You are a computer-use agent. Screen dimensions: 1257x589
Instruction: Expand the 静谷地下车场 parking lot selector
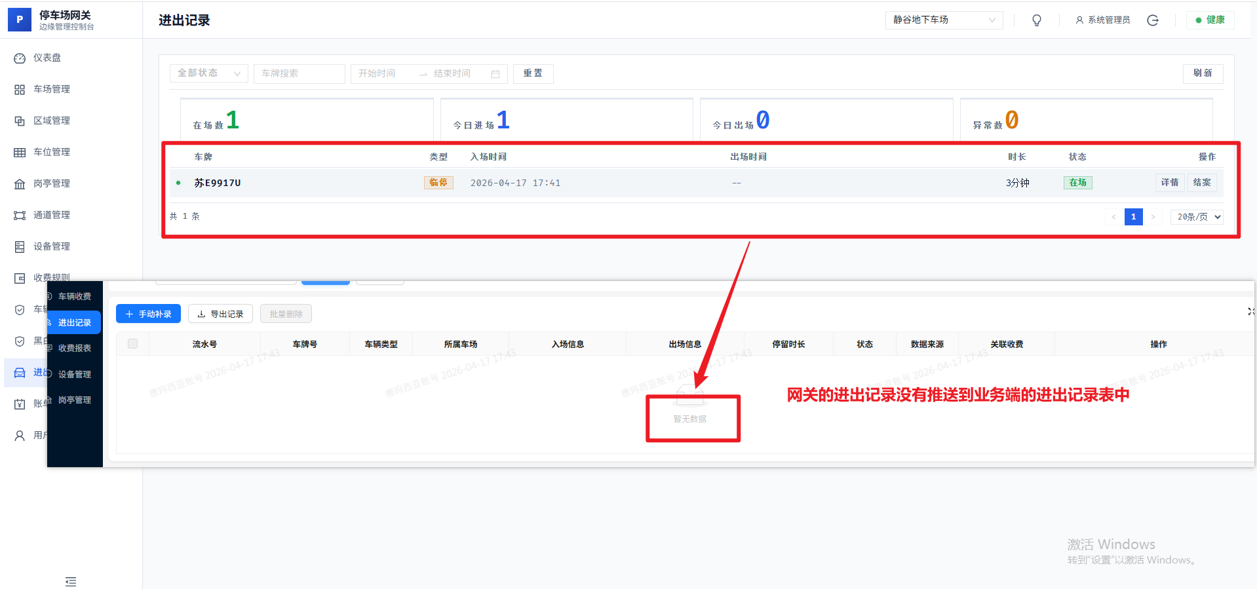pyautogui.click(x=943, y=20)
